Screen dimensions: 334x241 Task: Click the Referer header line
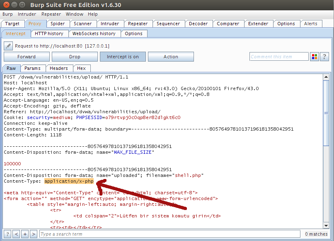[82, 112]
